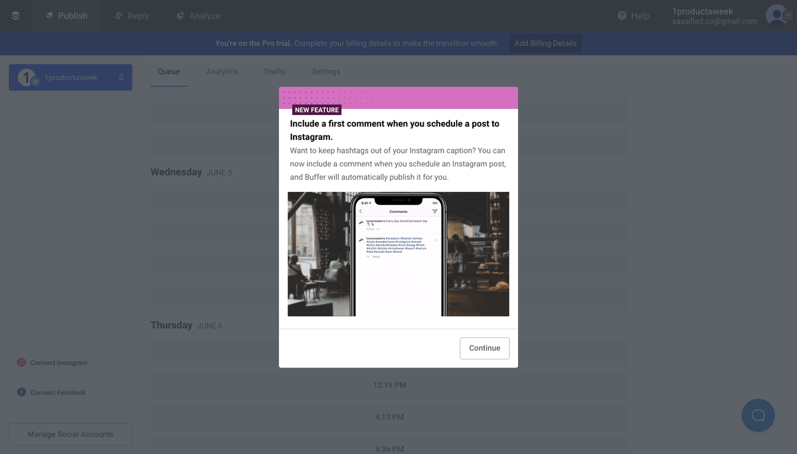This screenshot has width=797, height=454.
Task: Click the Buffer stacked-layers logo icon
Action: (15, 15)
